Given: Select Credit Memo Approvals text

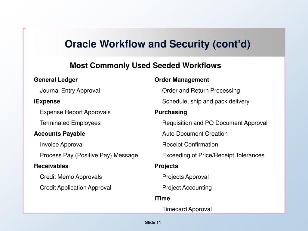Looking at the screenshot, I should click(x=71, y=177).
